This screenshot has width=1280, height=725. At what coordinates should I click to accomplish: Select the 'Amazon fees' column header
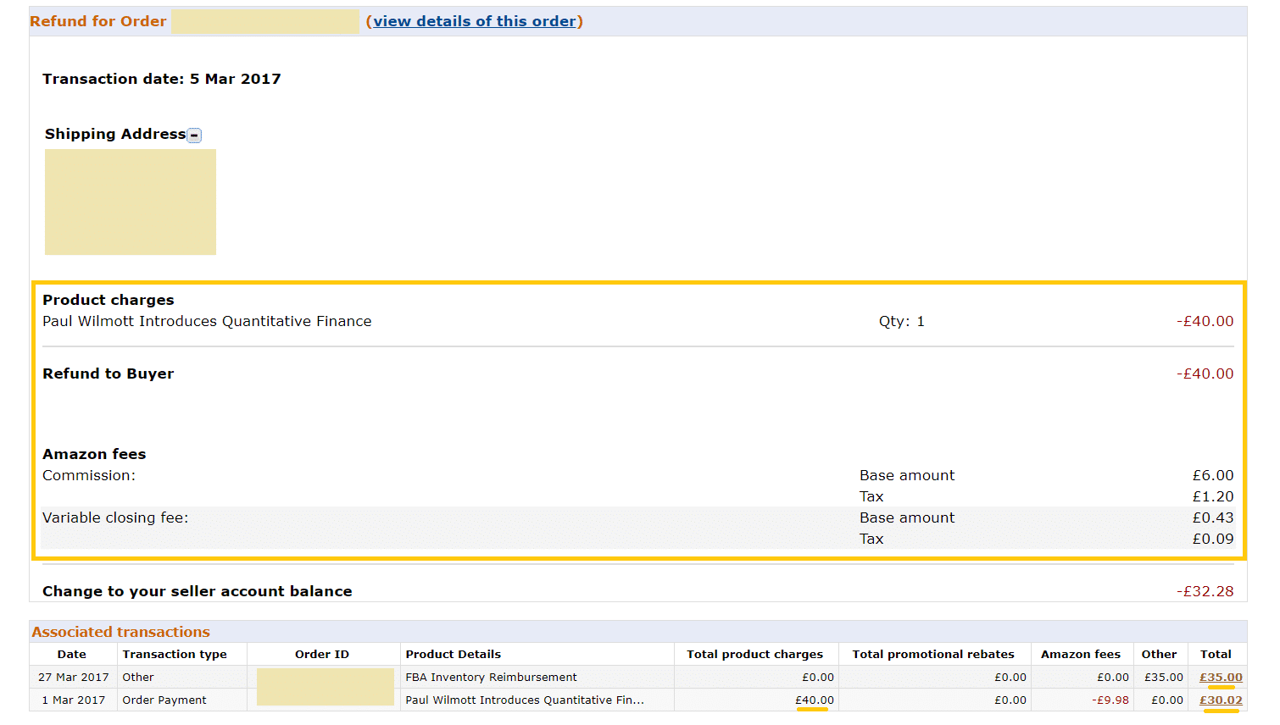[1081, 654]
